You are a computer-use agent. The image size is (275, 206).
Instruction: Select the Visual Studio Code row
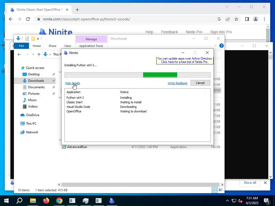point(135,107)
